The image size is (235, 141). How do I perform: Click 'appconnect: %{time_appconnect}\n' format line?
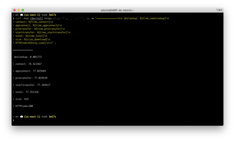(39, 25)
